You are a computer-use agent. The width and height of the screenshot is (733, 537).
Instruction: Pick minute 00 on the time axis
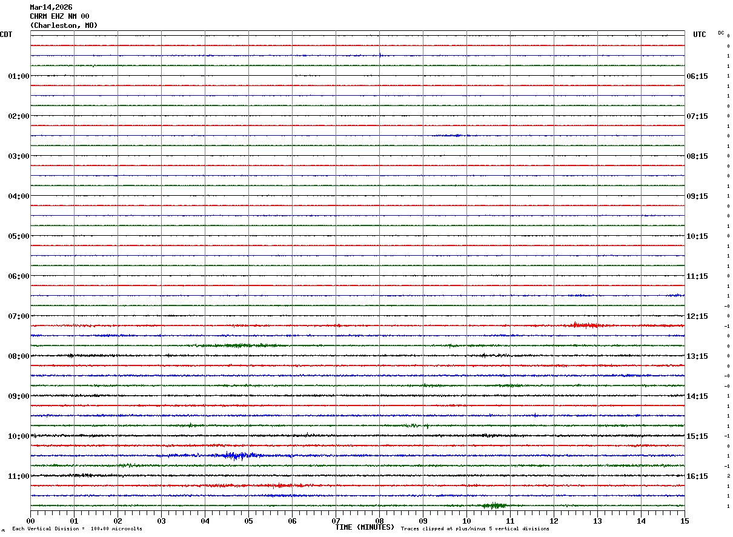(30, 521)
